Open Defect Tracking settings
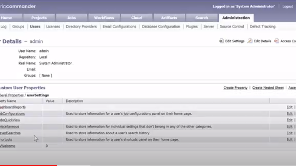 tap(263, 27)
